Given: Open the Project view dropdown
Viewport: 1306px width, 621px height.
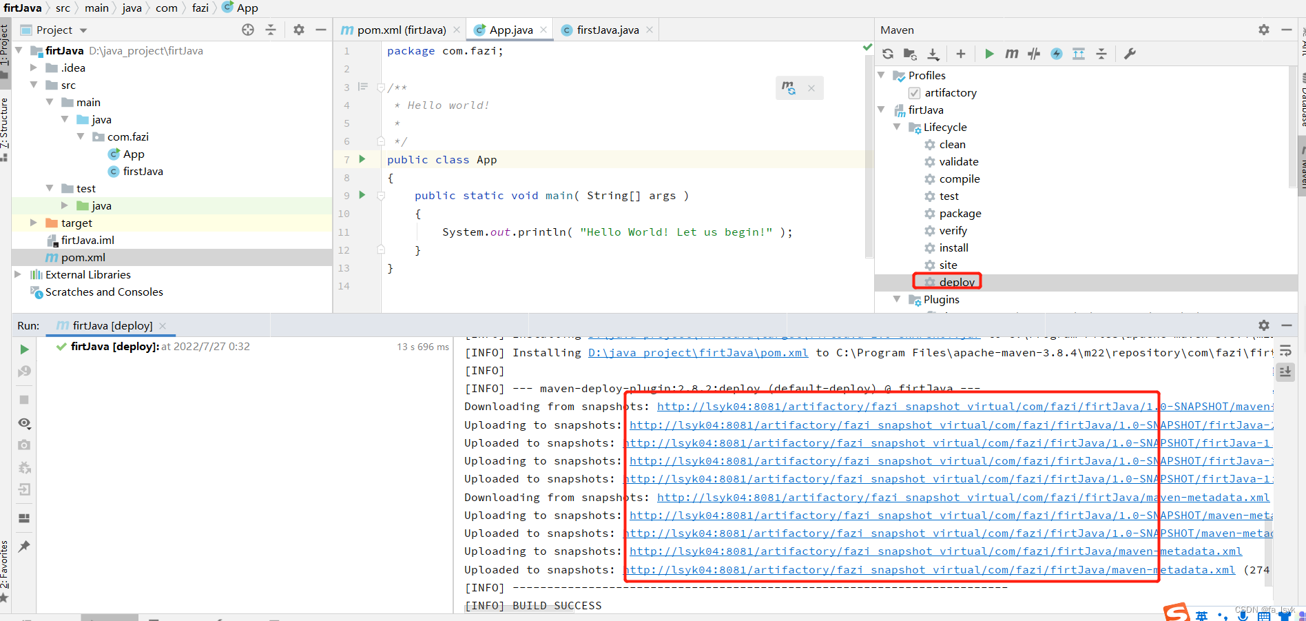Looking at the screenshot, I should [83, 30].
